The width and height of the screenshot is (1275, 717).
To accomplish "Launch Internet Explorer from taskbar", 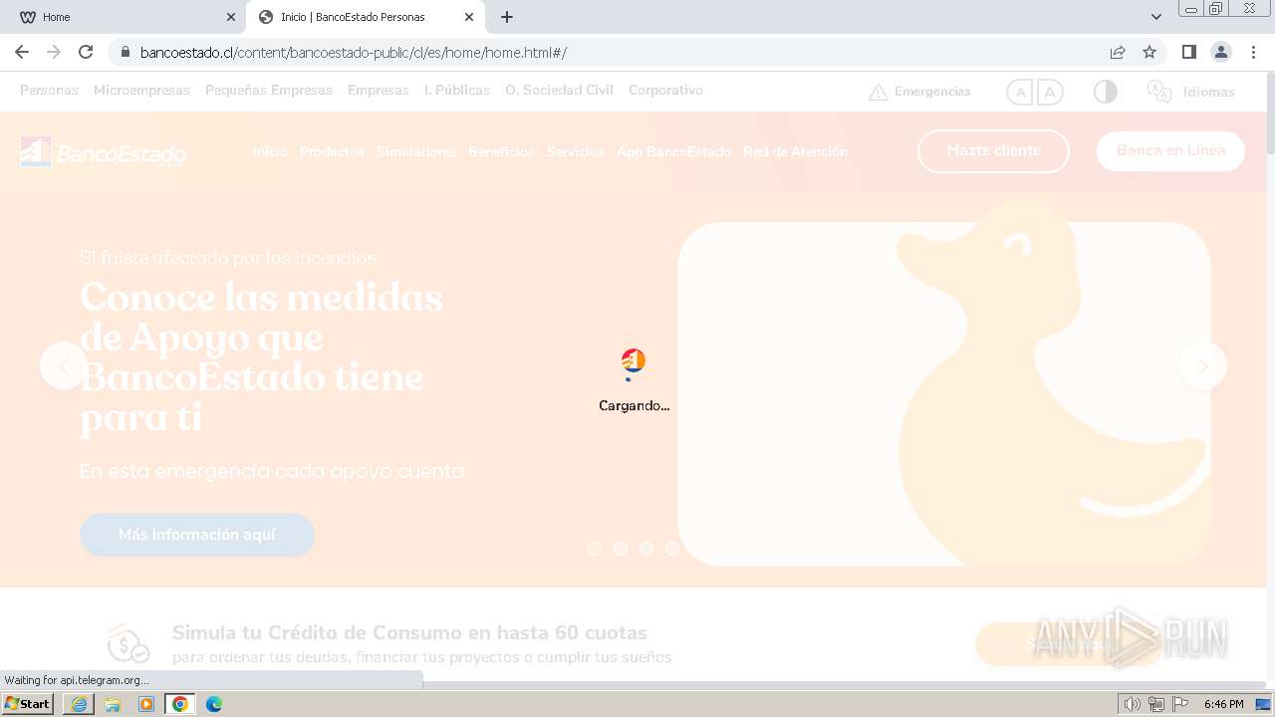I will tap(79, 704).
